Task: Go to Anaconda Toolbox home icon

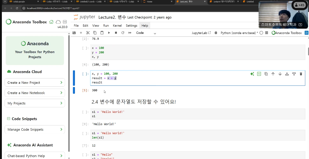Action: 51,22
